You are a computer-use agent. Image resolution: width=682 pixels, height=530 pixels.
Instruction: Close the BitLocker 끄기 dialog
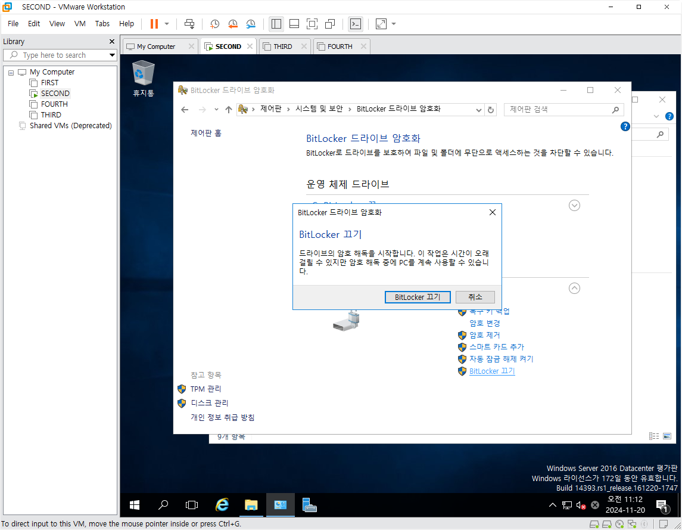coord(493,212)
